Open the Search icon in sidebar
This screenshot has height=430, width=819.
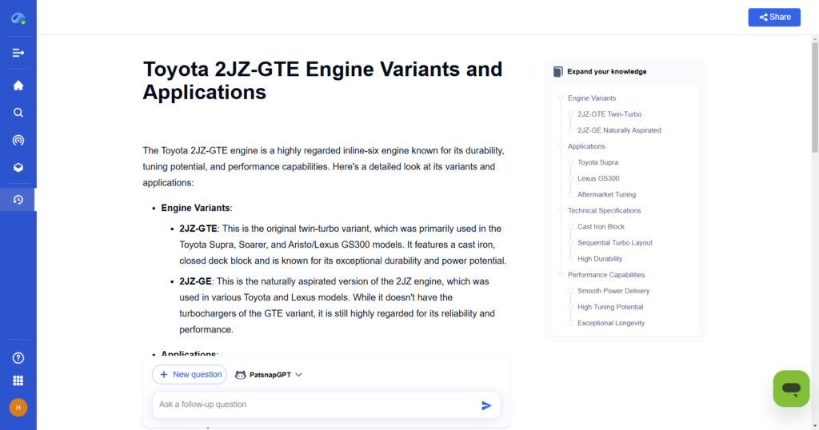pos(18,113)
